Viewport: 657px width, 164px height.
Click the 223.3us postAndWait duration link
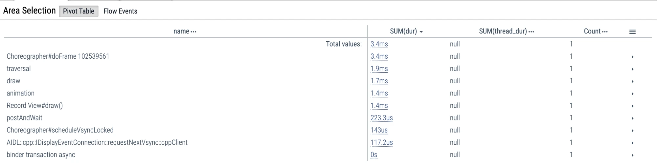381,118
